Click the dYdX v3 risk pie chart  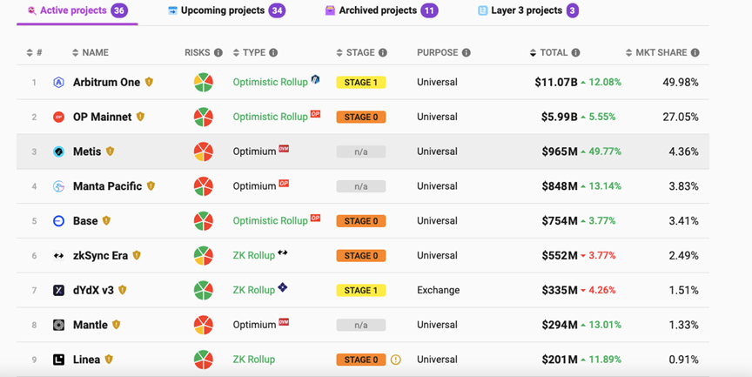pos(203,290)
